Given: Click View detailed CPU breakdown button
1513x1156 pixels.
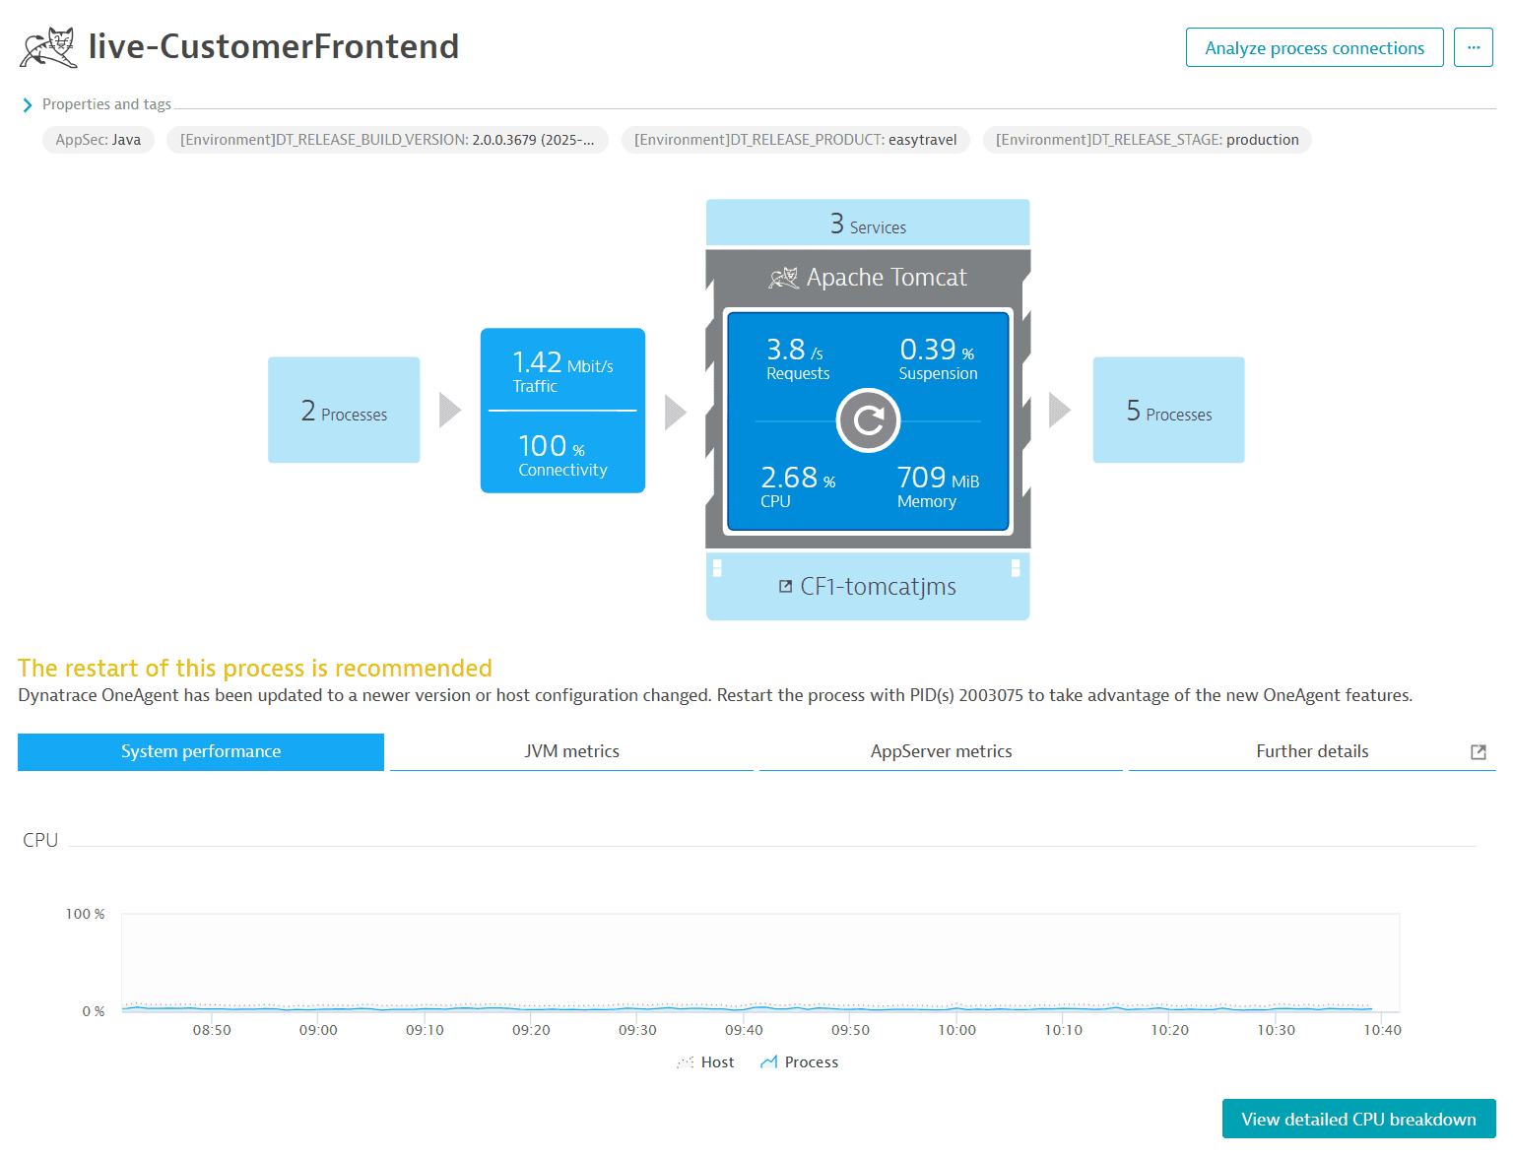Looking at the screenshot, I should 1358,1119.
